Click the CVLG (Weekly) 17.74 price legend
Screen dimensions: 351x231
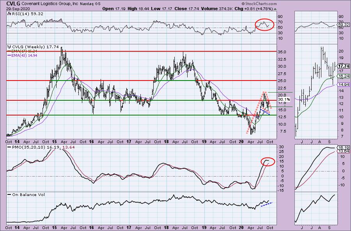(35, 47)
